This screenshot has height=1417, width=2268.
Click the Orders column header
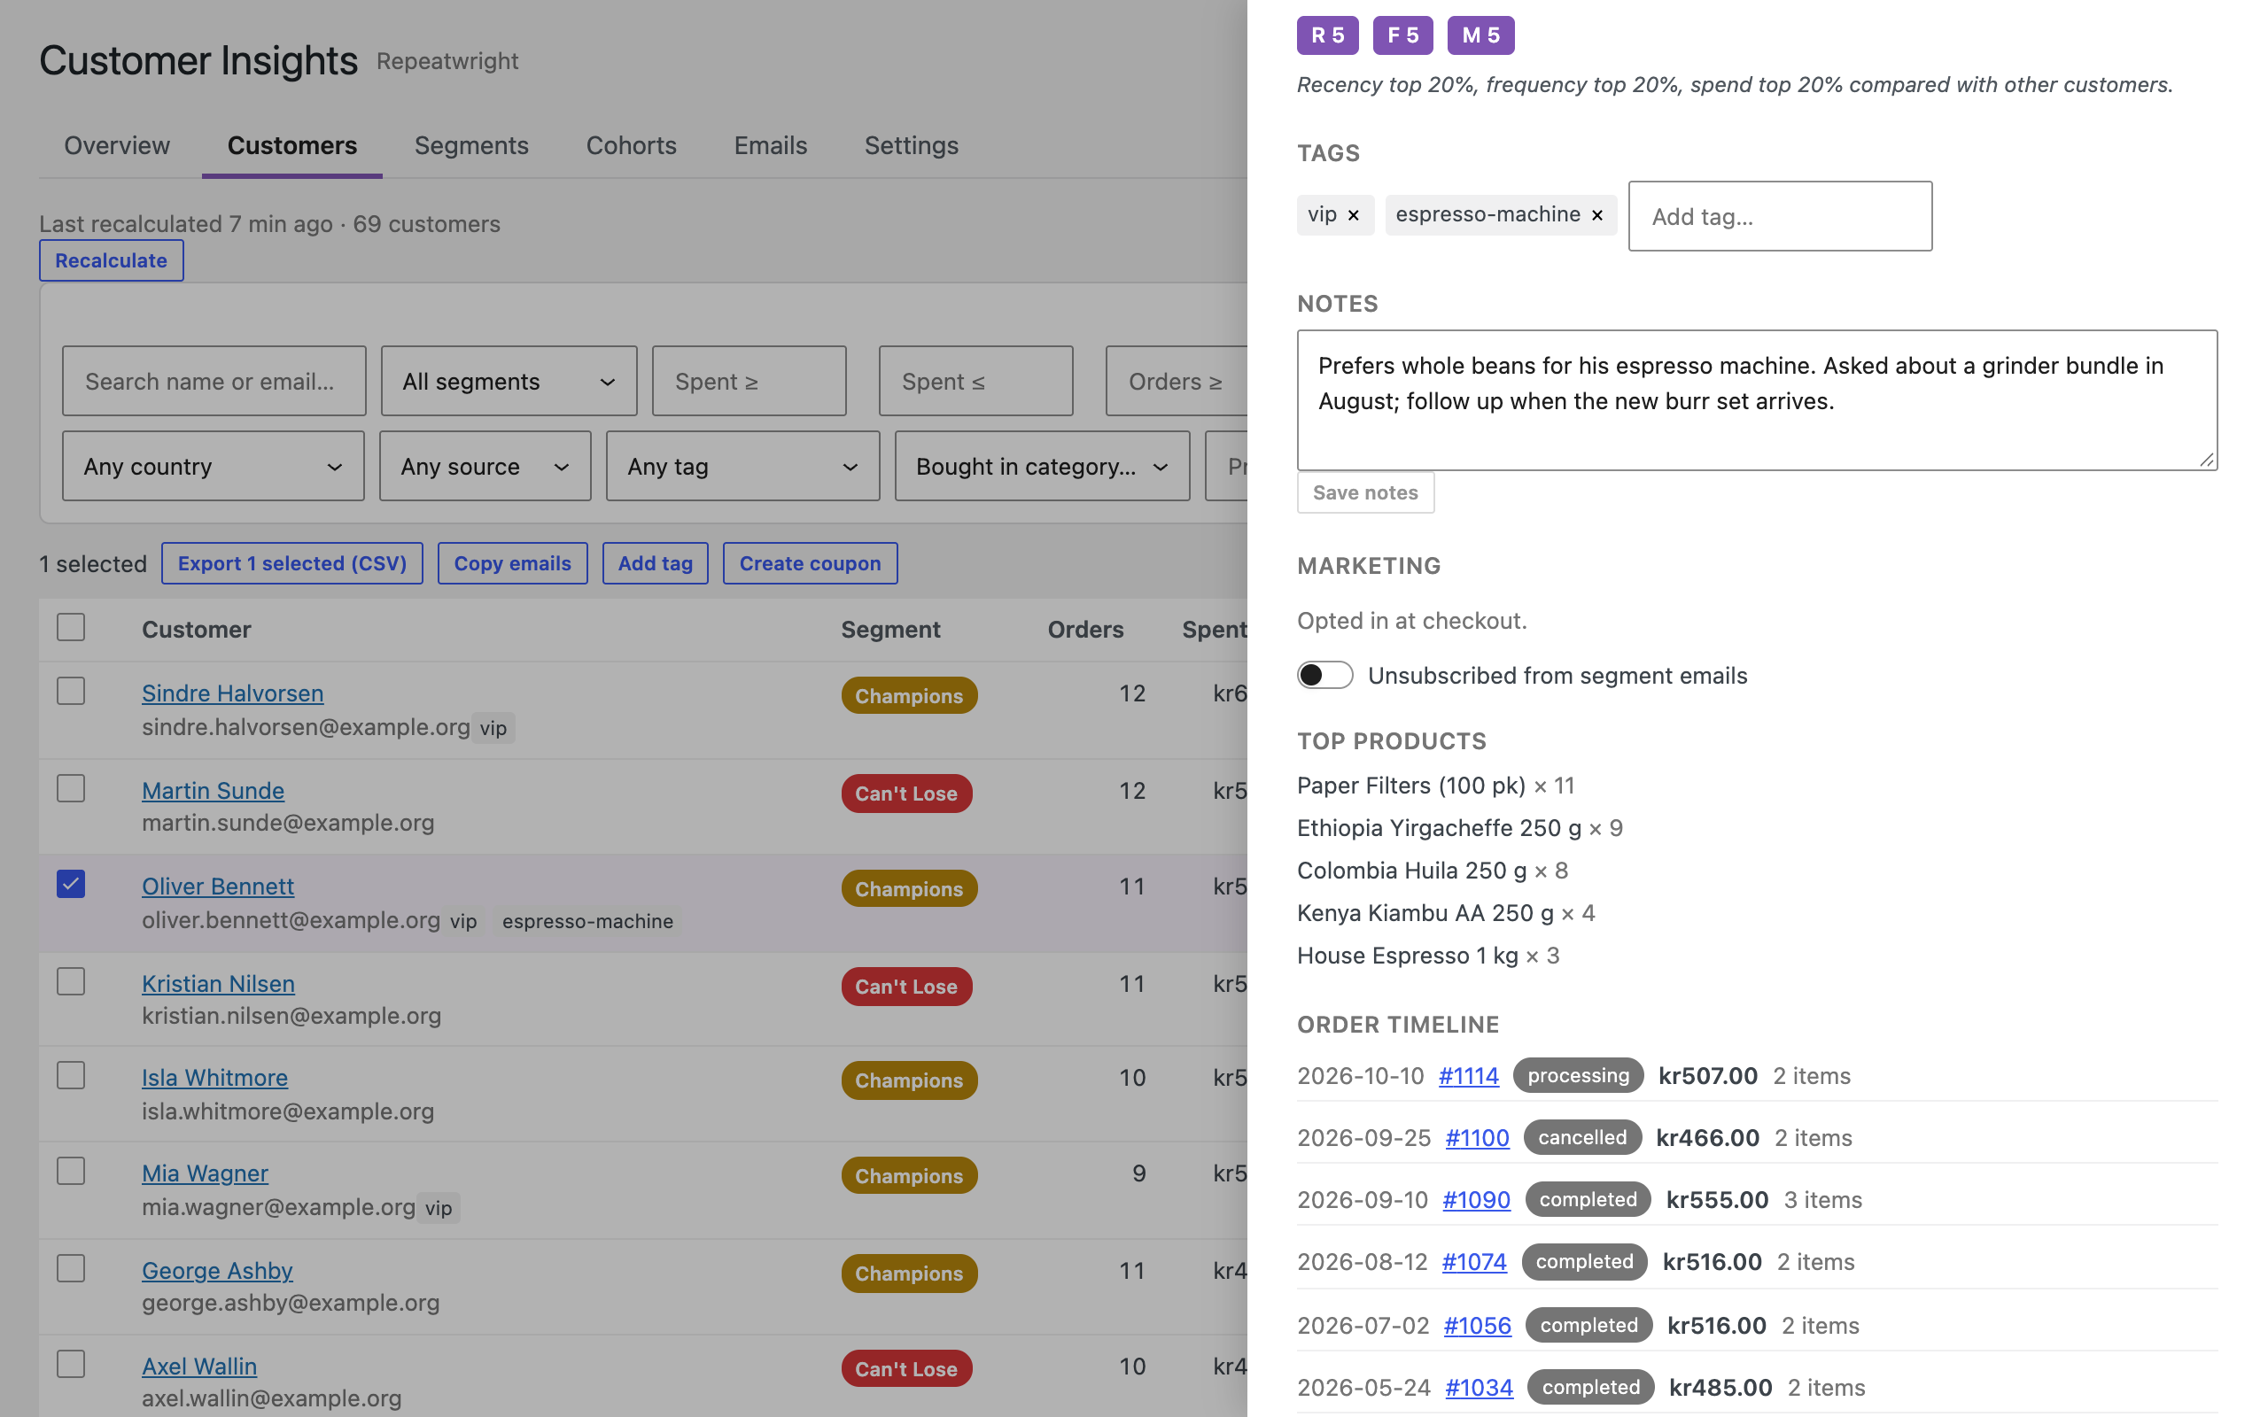click(1084, 629)
